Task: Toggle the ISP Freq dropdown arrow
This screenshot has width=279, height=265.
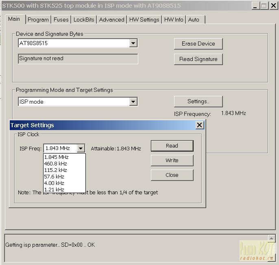Action: click(x=81, y=148)
